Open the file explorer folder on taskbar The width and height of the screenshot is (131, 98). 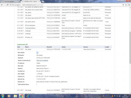[15, 96]
